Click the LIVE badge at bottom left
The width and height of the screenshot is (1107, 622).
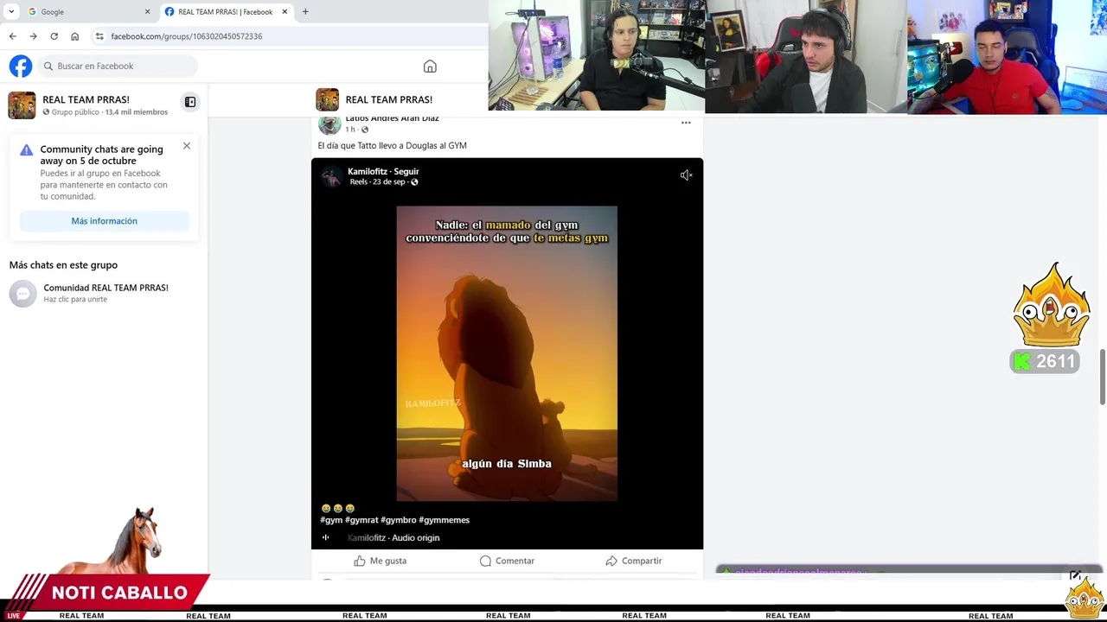pyautogui.click(x=13, y=615)
